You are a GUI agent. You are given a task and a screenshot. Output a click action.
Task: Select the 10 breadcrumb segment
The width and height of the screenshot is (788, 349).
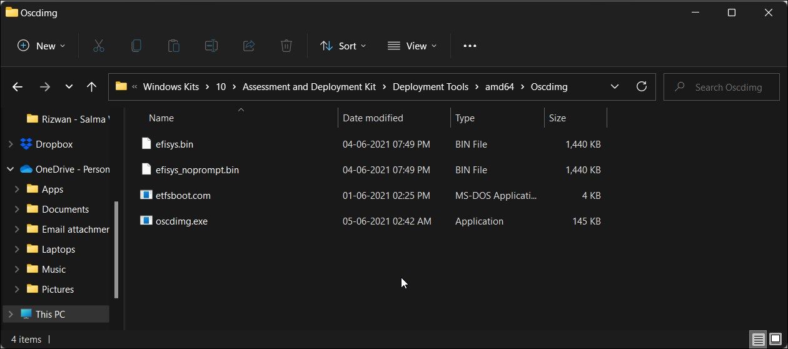tap(221, 87)
